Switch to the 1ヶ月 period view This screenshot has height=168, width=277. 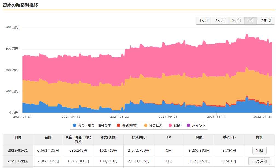coord(204,20)
